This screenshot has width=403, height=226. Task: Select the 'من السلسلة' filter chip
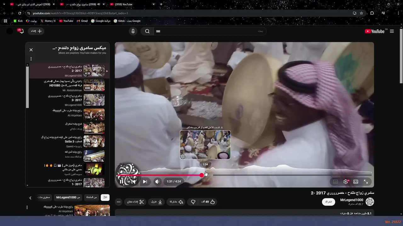pos(91,197)
